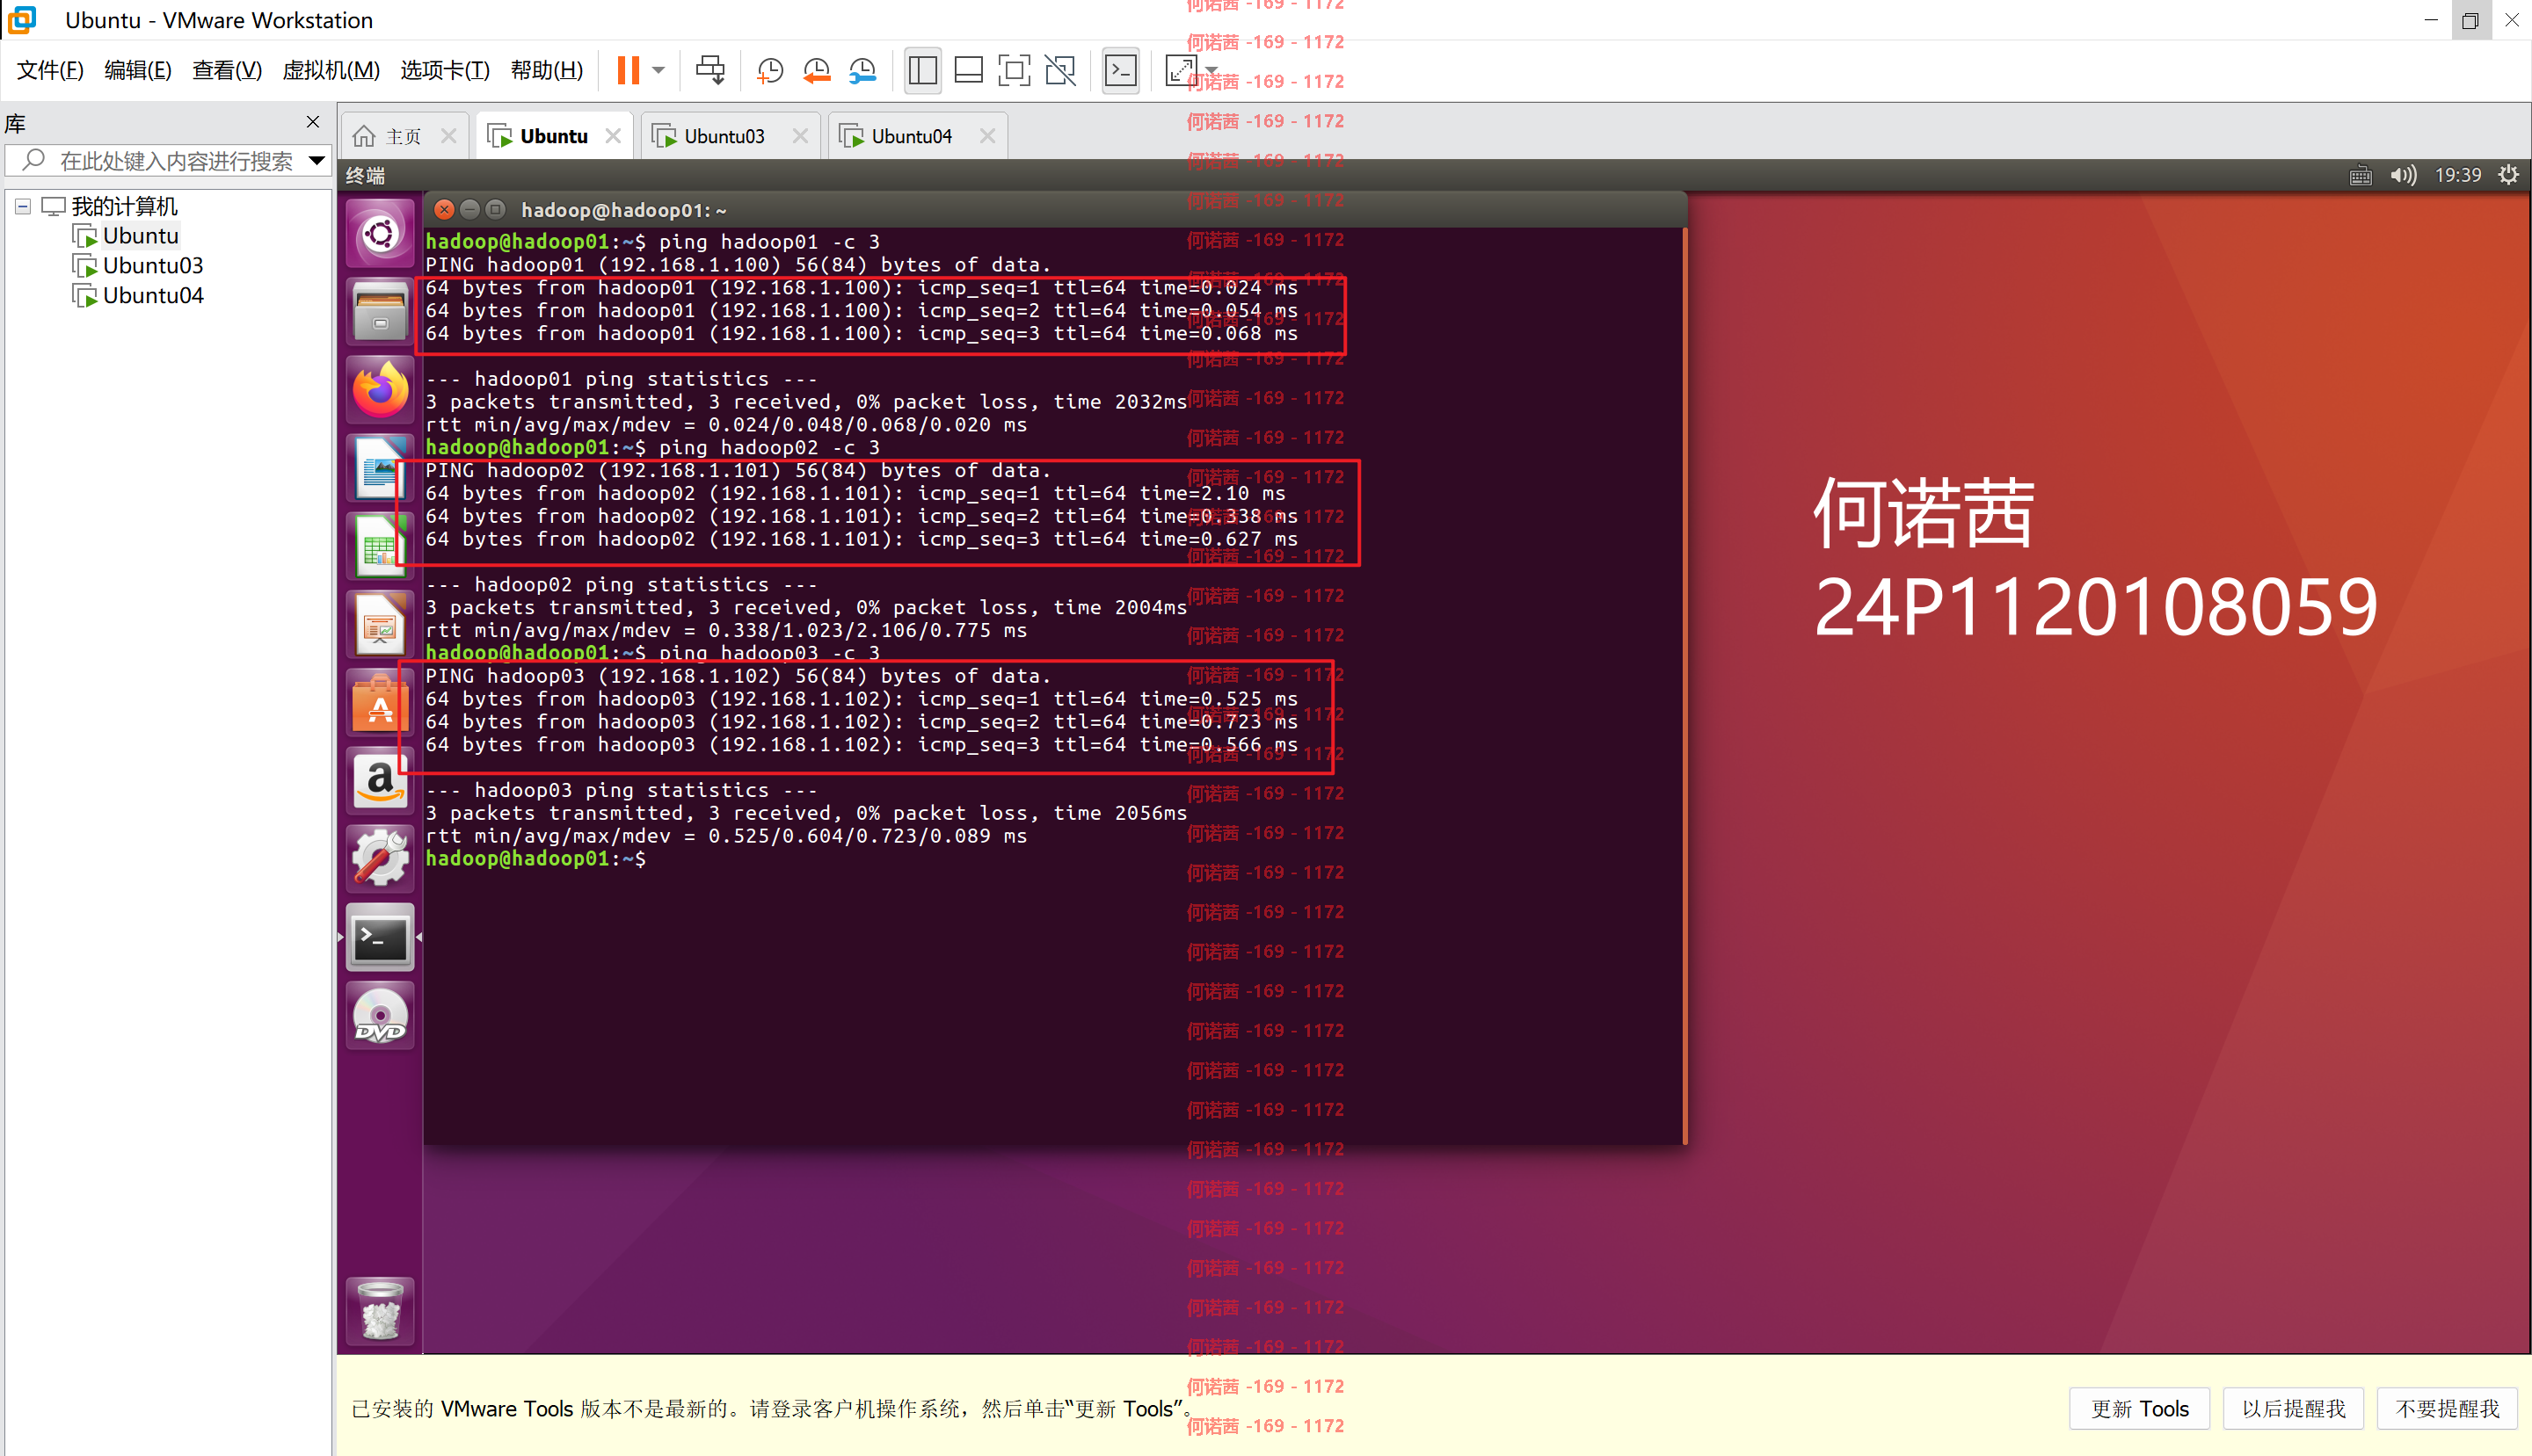Close the Ubuntu03 tab
This screenshot has width=2532, height=1456.
(x=800, y=136)
